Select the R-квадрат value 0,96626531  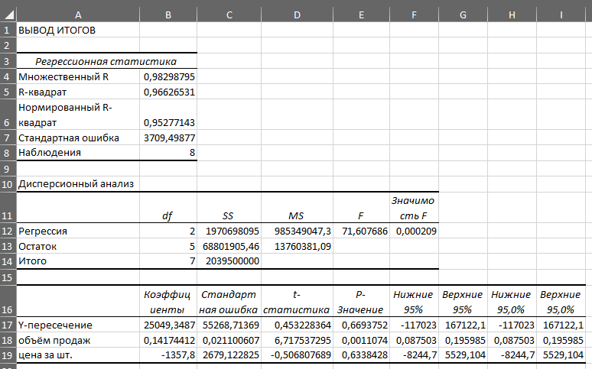169,92
